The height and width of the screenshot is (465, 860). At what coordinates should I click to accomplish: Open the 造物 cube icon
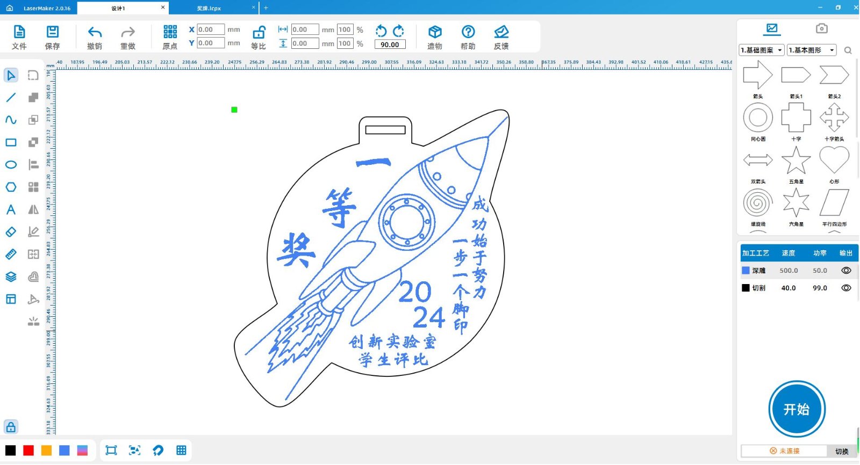pyautogui.click(x=435, y=32)
